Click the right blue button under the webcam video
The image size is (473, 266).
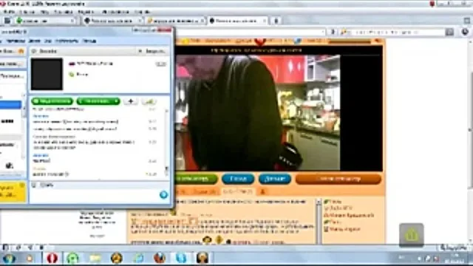click(275, 179)
